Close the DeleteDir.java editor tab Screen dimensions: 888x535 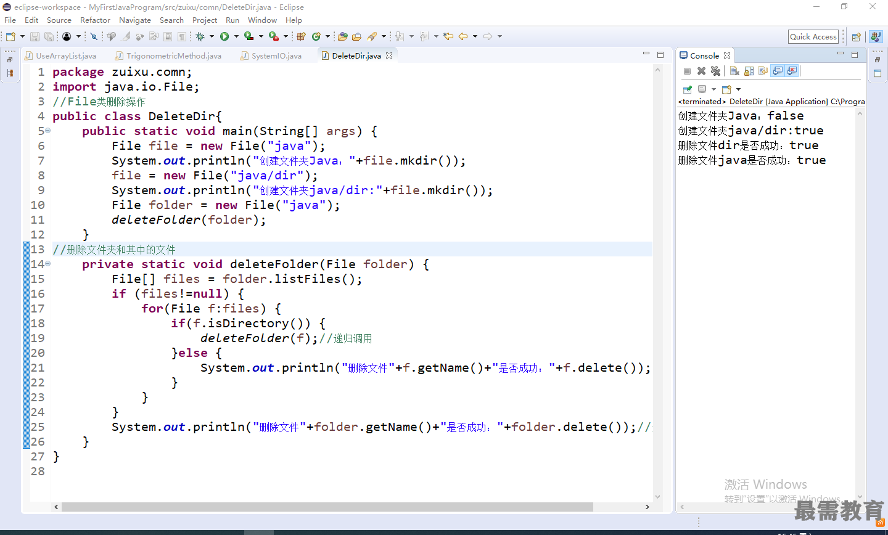click(389, 55)
